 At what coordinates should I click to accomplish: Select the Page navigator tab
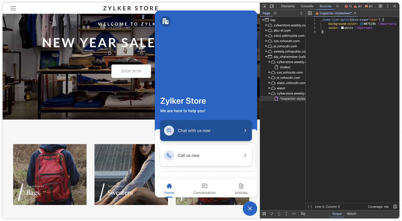coord(266,13)
